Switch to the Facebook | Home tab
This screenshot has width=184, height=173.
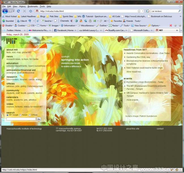pos(65,30)
